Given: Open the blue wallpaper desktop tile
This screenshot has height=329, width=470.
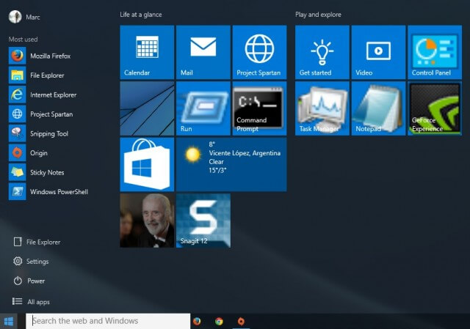Looking at the screenshot, I should click(147, 108).
